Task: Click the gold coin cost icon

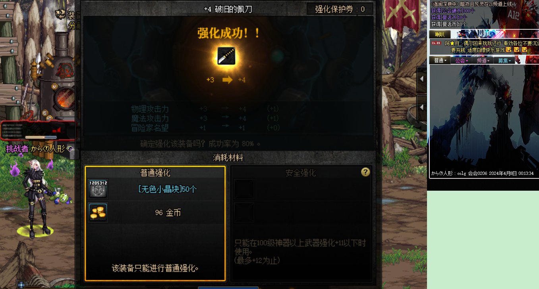Action: point(98,212)
